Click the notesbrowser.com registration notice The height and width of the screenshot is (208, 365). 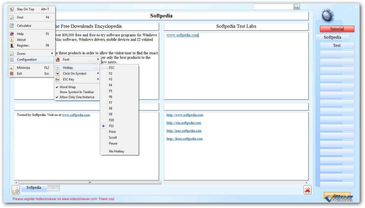(x=63, y=199)
